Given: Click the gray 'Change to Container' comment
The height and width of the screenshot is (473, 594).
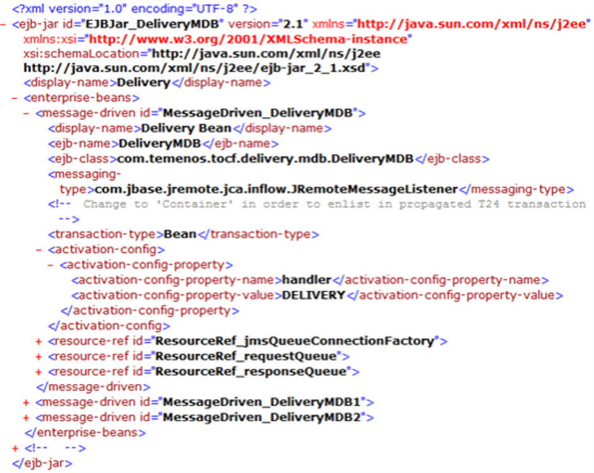Looking at the screenshot, I should (x=334, y=205).
